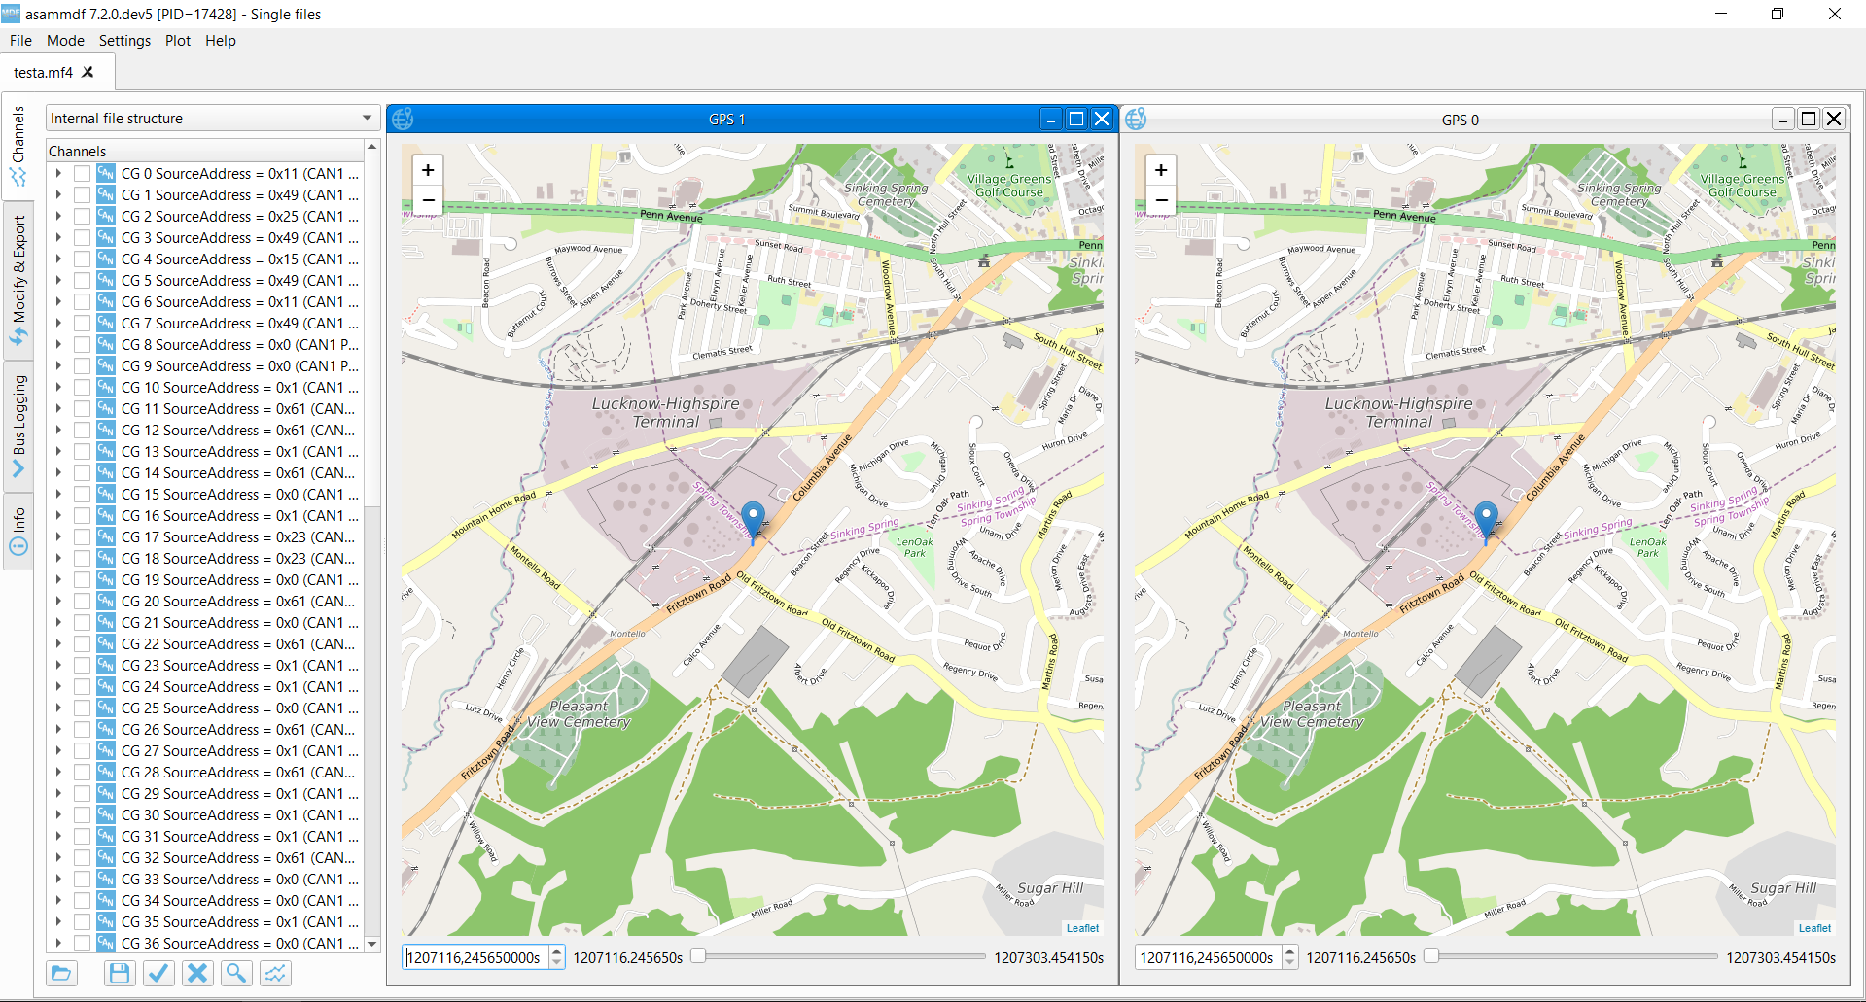Screen dimensions: 1866x1002
Task: Increment the GPS 1 timestamp spinner
Action: tap(557, 951)
